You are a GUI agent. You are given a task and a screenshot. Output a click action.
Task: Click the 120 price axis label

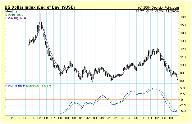coord(183,49)
